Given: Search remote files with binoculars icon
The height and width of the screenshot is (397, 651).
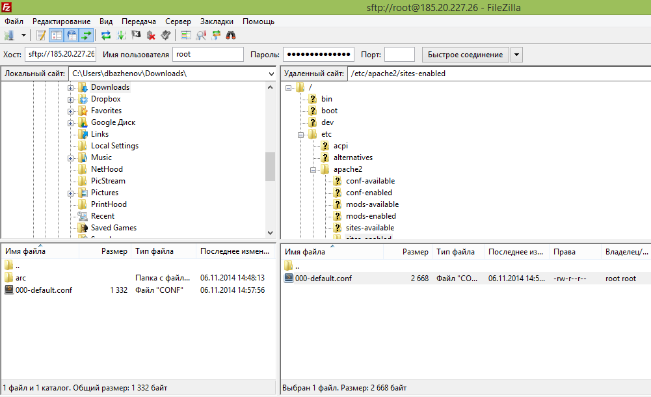Looking at the screenshot, I should coord(231,35).
